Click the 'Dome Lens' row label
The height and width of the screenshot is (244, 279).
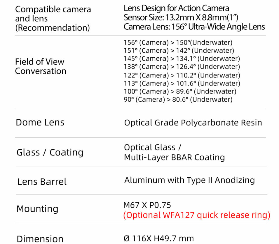pos(40,122)
